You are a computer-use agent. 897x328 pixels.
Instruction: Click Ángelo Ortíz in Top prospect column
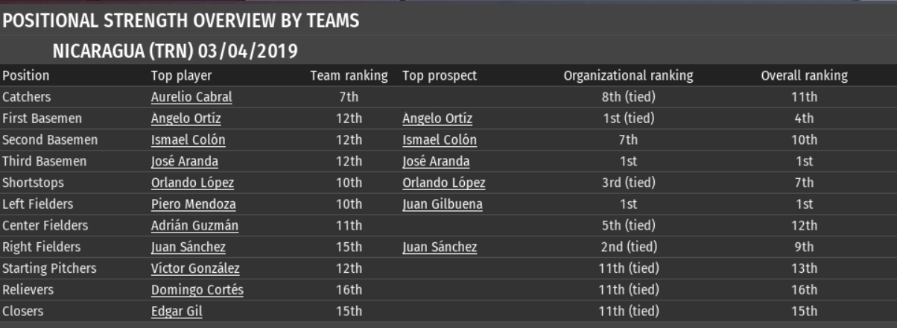pos(437,119)
